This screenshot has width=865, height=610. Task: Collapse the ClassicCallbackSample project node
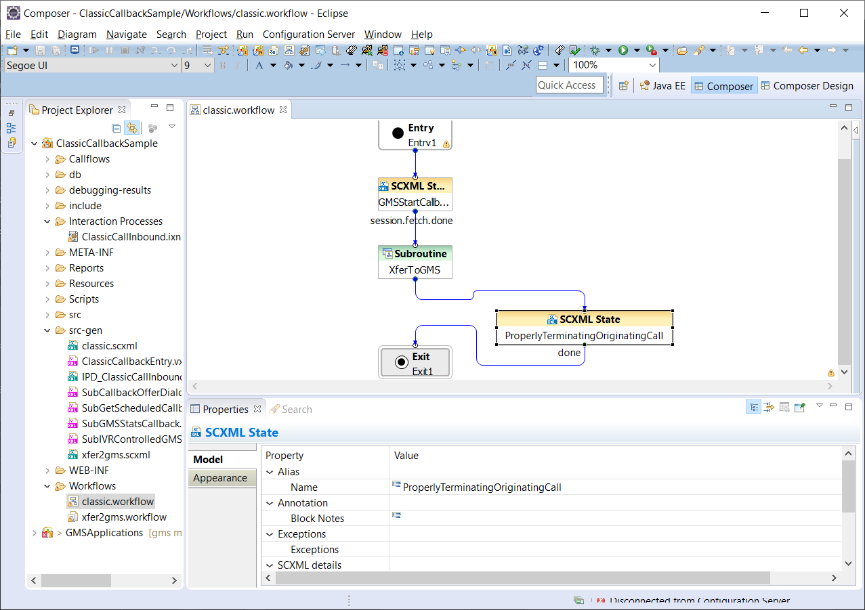[x=35, y=144]
